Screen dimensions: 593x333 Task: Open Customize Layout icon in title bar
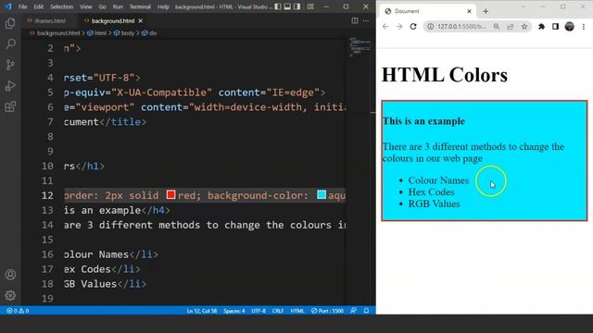pyautogui.click(x=310, y=6)
